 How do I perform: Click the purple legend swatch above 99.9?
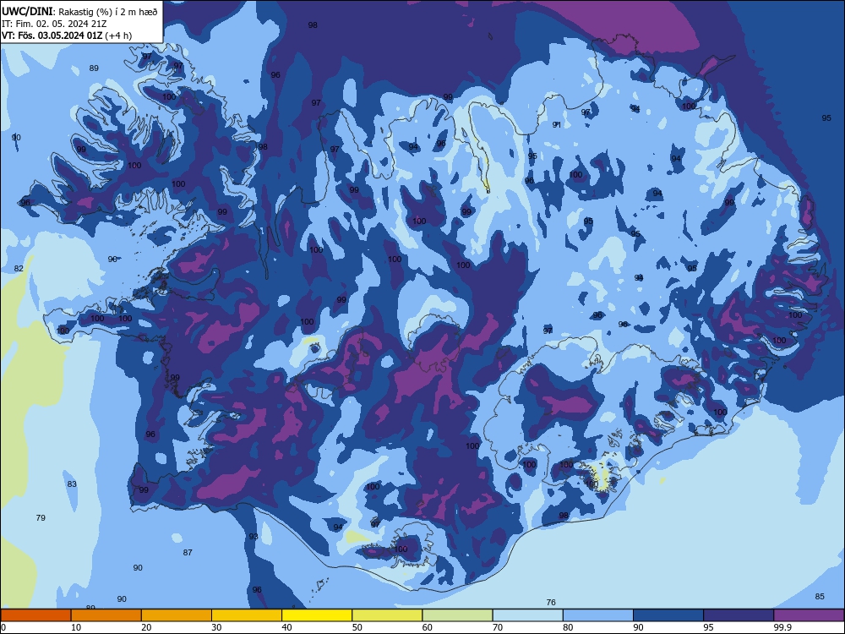[x=809, y=615]
